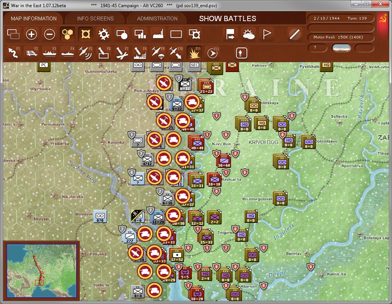Select the F10 air transfer mode icon
This screenshot has height=304, width=392.
(176, 53)
